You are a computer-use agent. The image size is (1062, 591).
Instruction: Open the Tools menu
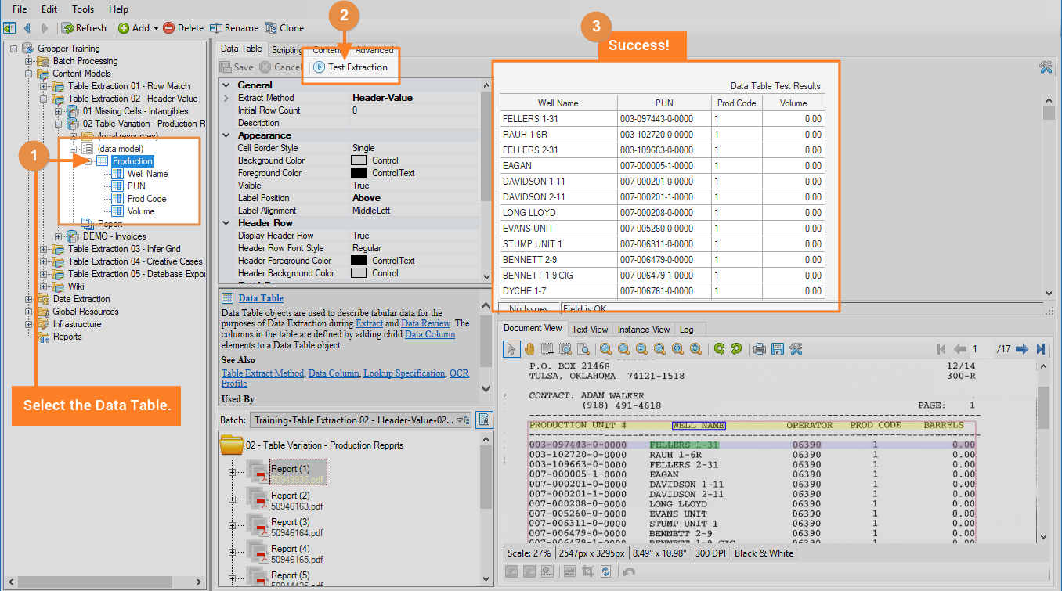[83, 9]
